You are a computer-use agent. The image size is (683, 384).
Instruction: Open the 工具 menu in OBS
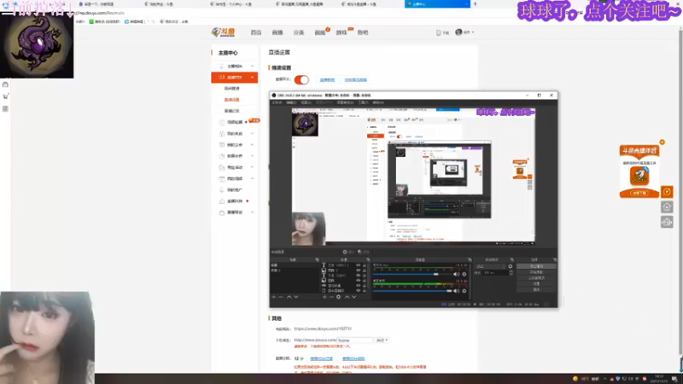pyautogui.click(x=363, y=102)
